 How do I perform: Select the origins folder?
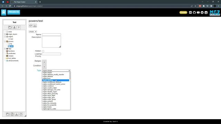coord(11,37)
